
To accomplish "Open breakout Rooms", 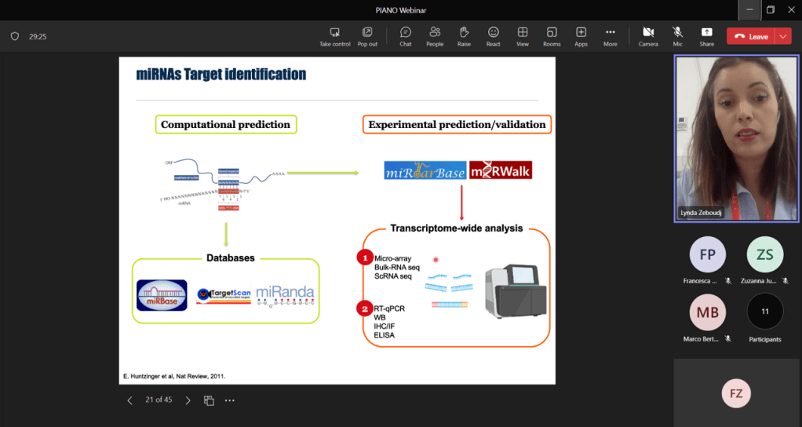I will click(x=552, y=36).
